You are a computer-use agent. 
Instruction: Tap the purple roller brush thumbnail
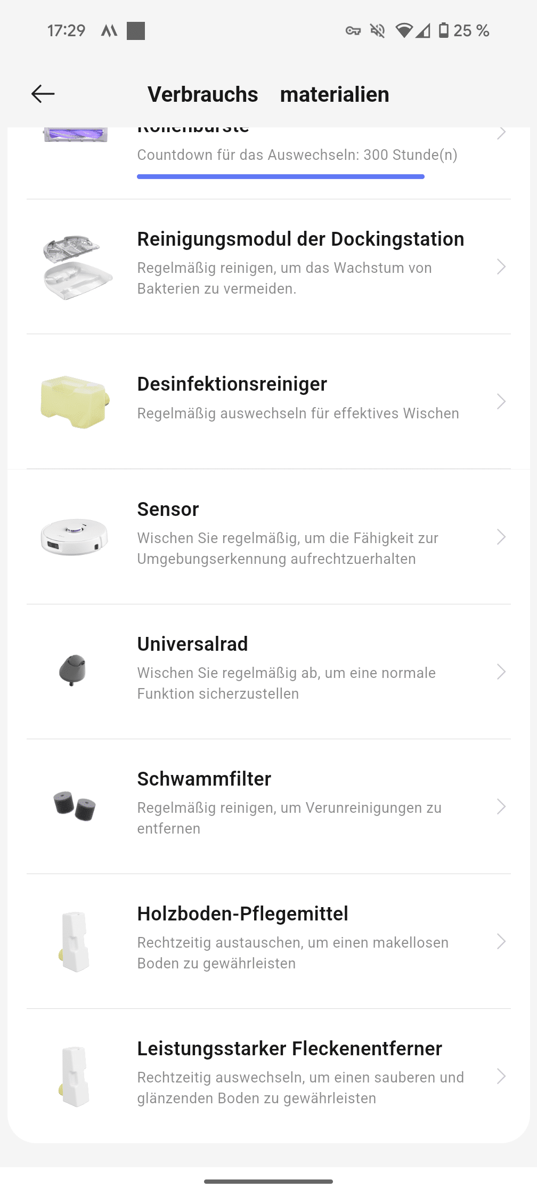76,135
